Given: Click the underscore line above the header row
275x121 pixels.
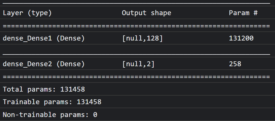Looking at the screenshot, I should click(136, 3).
